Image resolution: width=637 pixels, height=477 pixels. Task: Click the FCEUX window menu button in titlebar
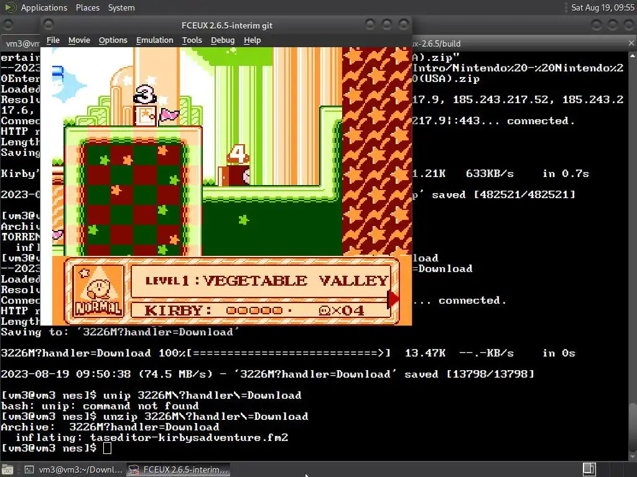(49, 25)
